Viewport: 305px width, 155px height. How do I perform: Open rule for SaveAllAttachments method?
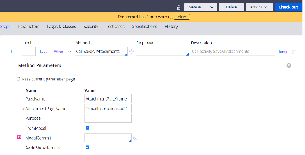pos(131,52)
